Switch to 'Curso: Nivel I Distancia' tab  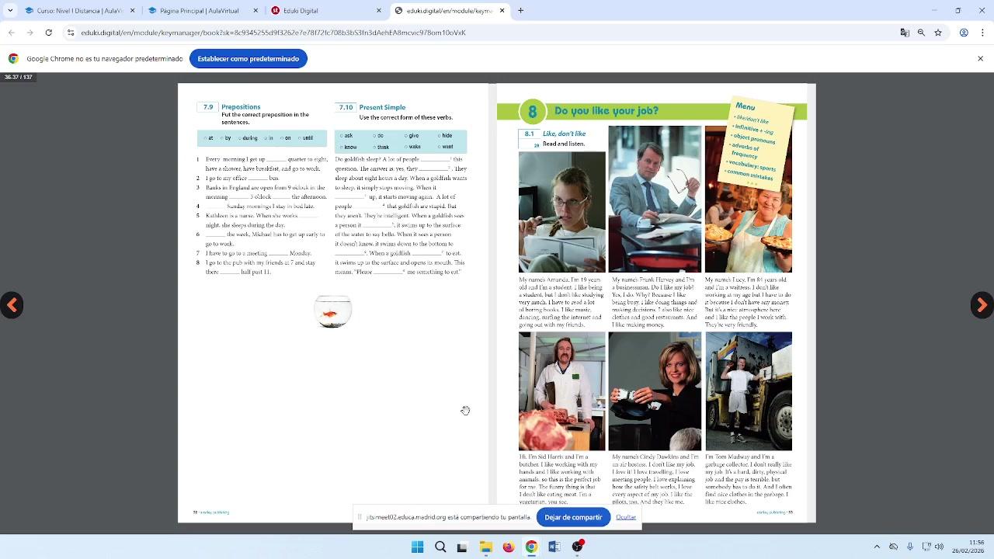(x=78, y=11)
